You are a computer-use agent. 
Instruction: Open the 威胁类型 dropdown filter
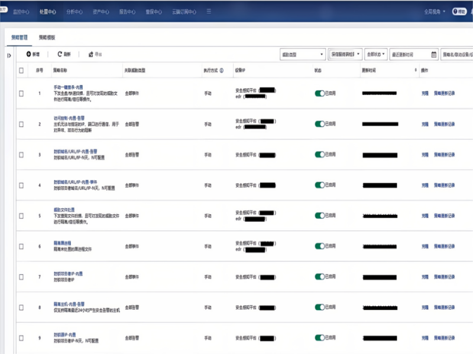[302, 54]
